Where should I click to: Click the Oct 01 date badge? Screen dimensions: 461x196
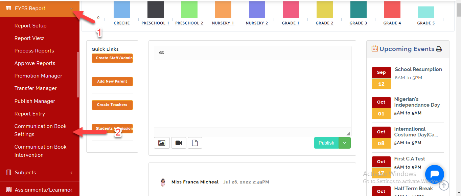[x=381, y=108]
